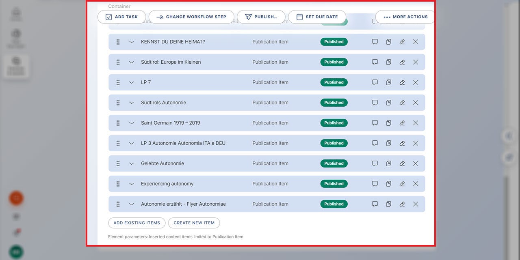520x260 pixels.
Task: Toggle the Published status badge on LP 7
Action: pos(334,82)
